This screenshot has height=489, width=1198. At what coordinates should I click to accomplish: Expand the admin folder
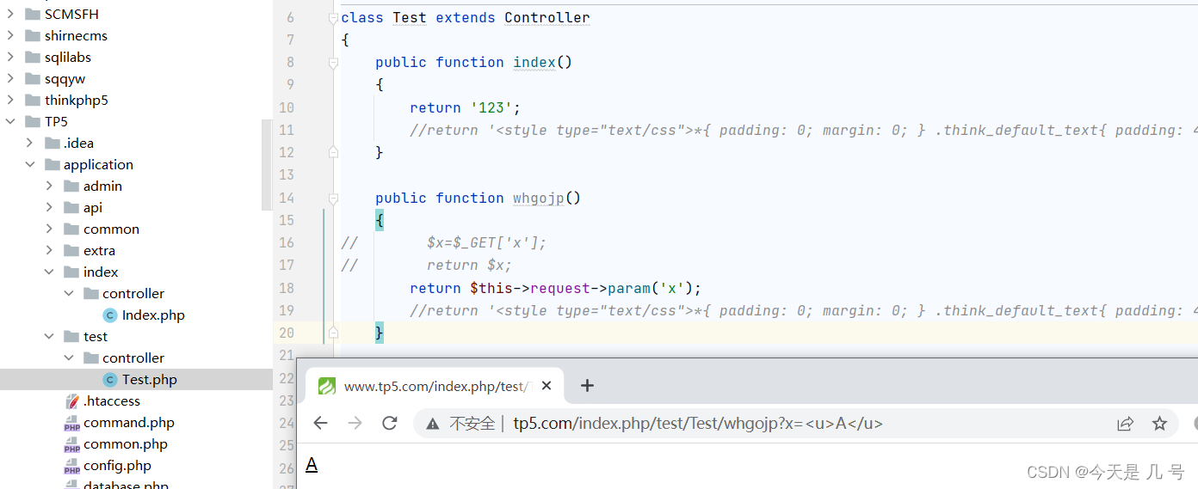coord(49,186)
